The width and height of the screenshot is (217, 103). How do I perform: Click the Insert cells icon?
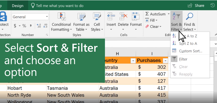point(111,16)
